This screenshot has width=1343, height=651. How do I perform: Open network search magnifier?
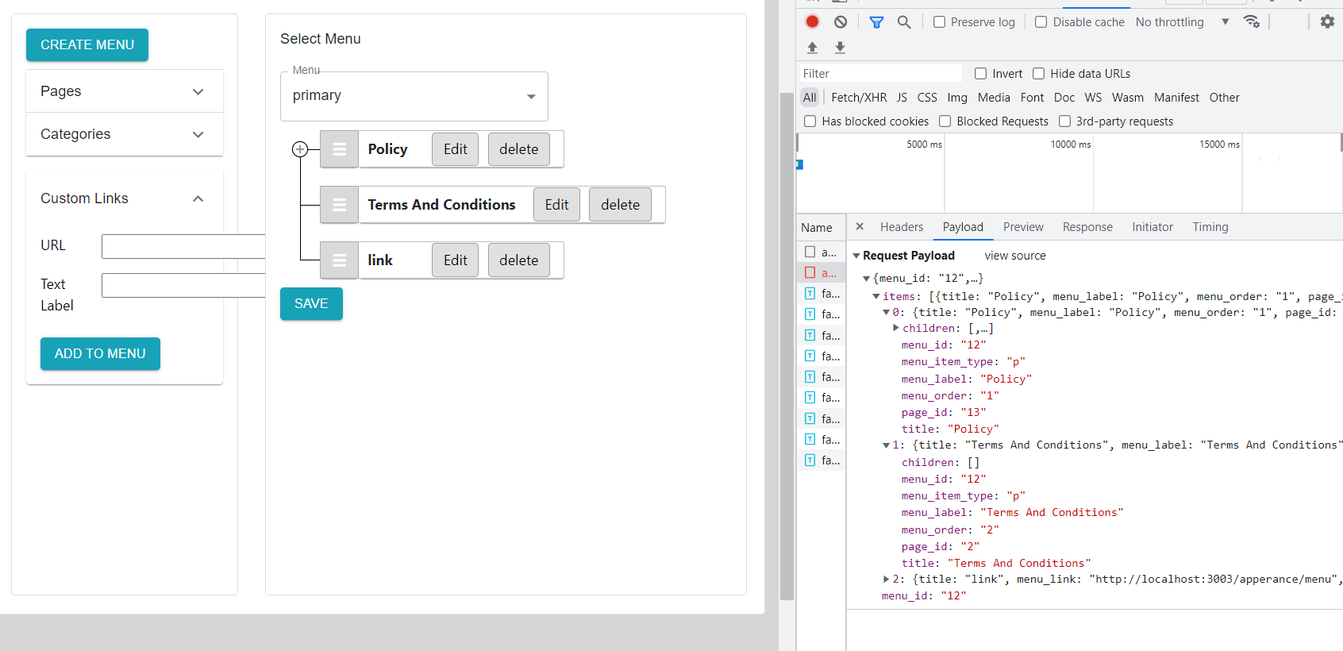904,22
